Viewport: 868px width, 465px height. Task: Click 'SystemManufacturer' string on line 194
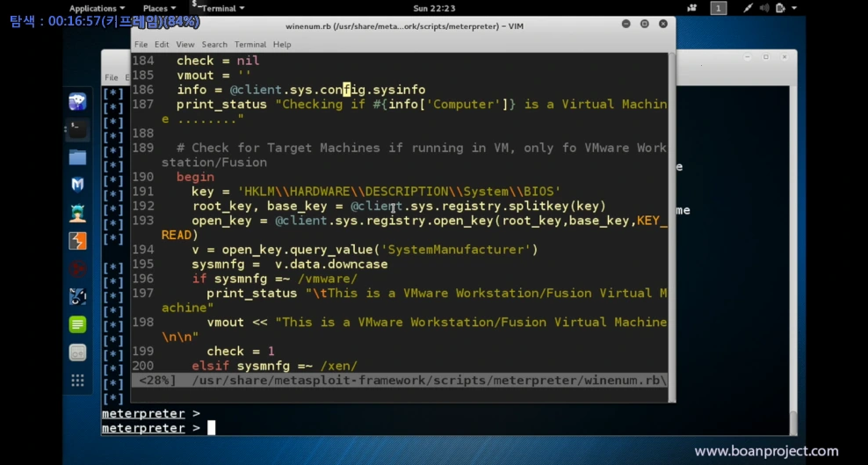pos(456,250)
